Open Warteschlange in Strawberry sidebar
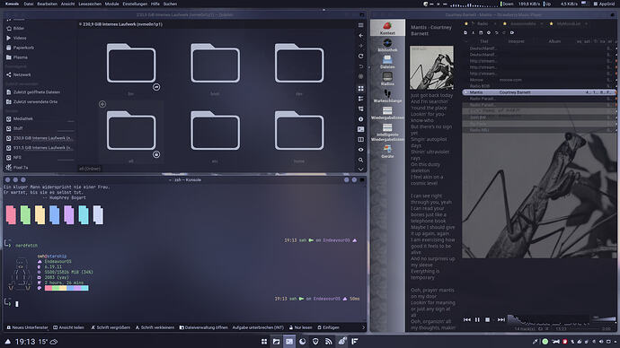Image resolution: width=620 pixels, height=348 pixels. pos(387,96)
